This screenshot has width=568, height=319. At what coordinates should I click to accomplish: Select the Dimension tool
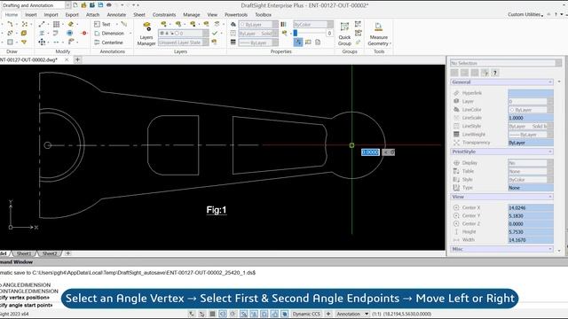pos(109,34)
